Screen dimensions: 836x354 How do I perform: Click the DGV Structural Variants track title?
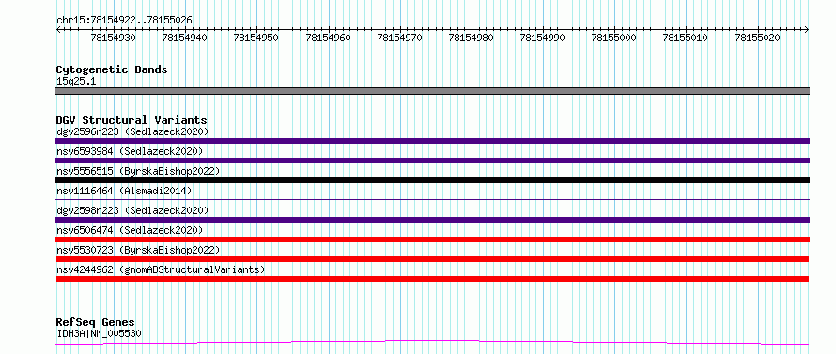pyautogui.click(x=132, y=120)
